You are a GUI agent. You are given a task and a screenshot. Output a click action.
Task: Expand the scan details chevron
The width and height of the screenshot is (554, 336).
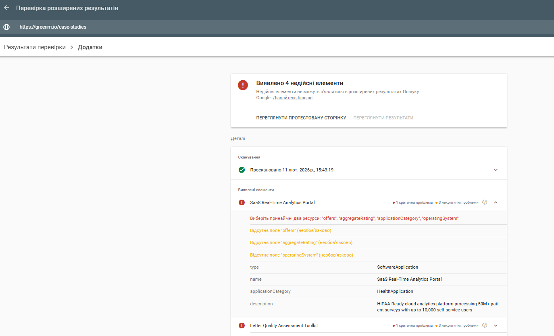click(496, 170)
